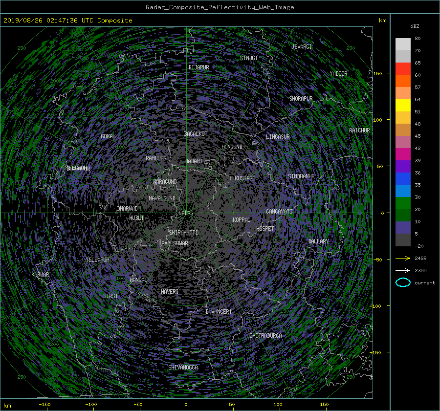This screenshot has height=411, width=440.
Task: Click the SINDHANUR city label
Action: pos(301,176)
